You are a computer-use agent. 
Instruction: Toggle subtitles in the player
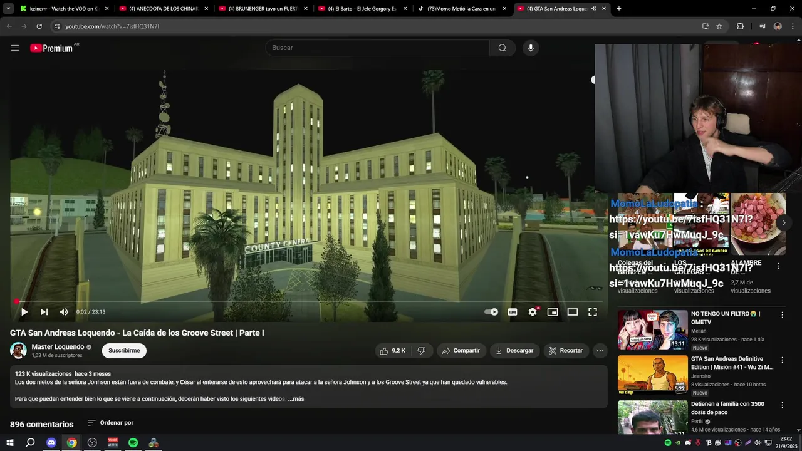tap(513, 312)
